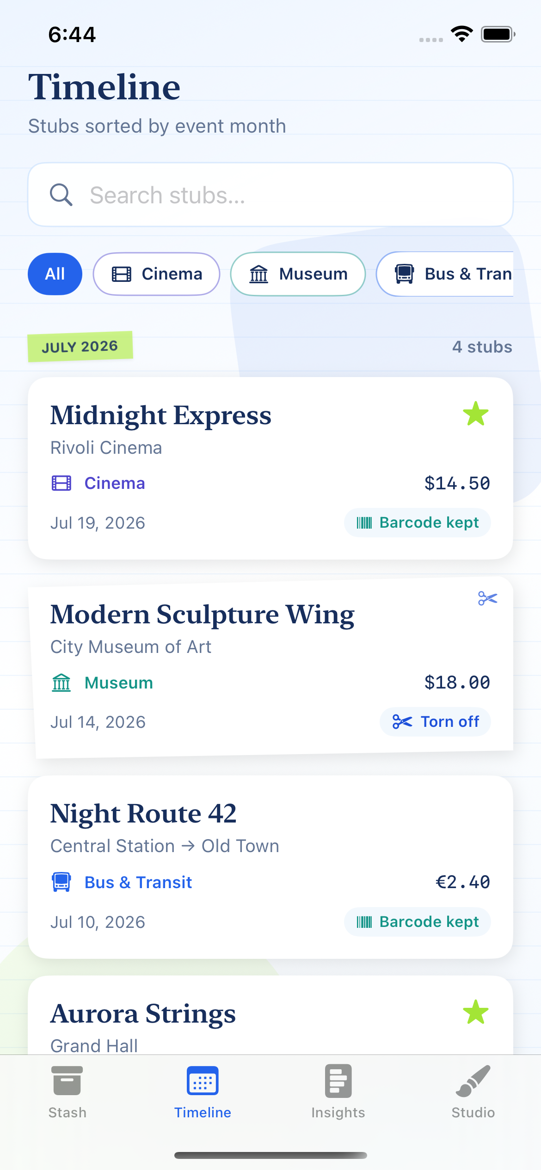Viewport: 541px width, 1170px height.
Task: Click the film icon beside Cinema category
Action: click(61, 483)
